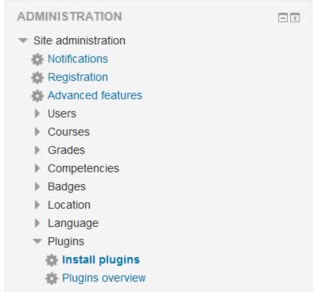The width and height of the screenshot is (318, 292).
Task: Go to Advanced features page
Action: point(95,95)
